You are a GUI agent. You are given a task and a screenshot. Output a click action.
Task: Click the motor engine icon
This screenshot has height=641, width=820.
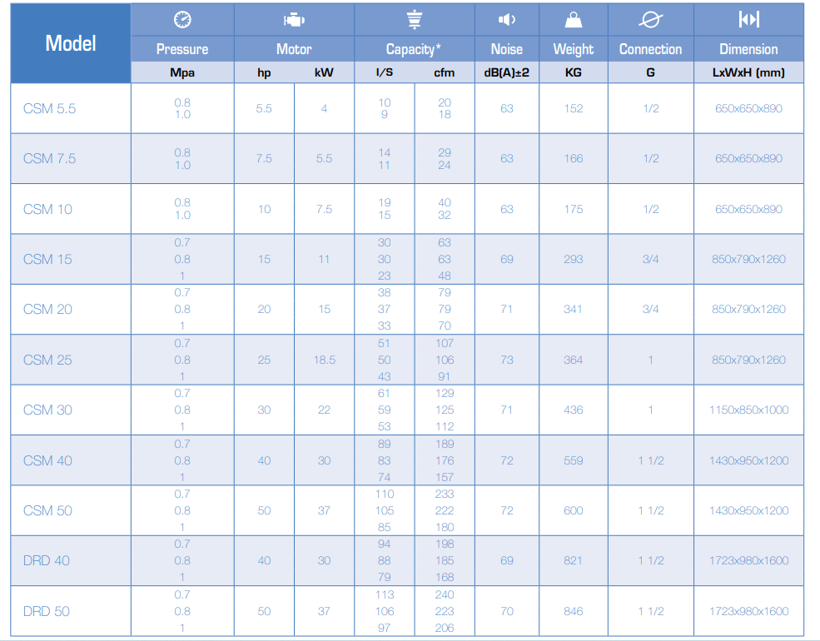click(294, 20)
